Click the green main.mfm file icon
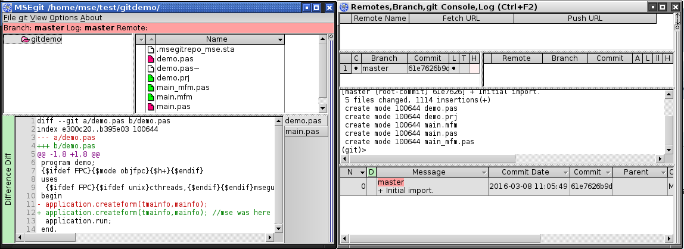The height and width of the screenshot is (249, 684). coord(151,97)
